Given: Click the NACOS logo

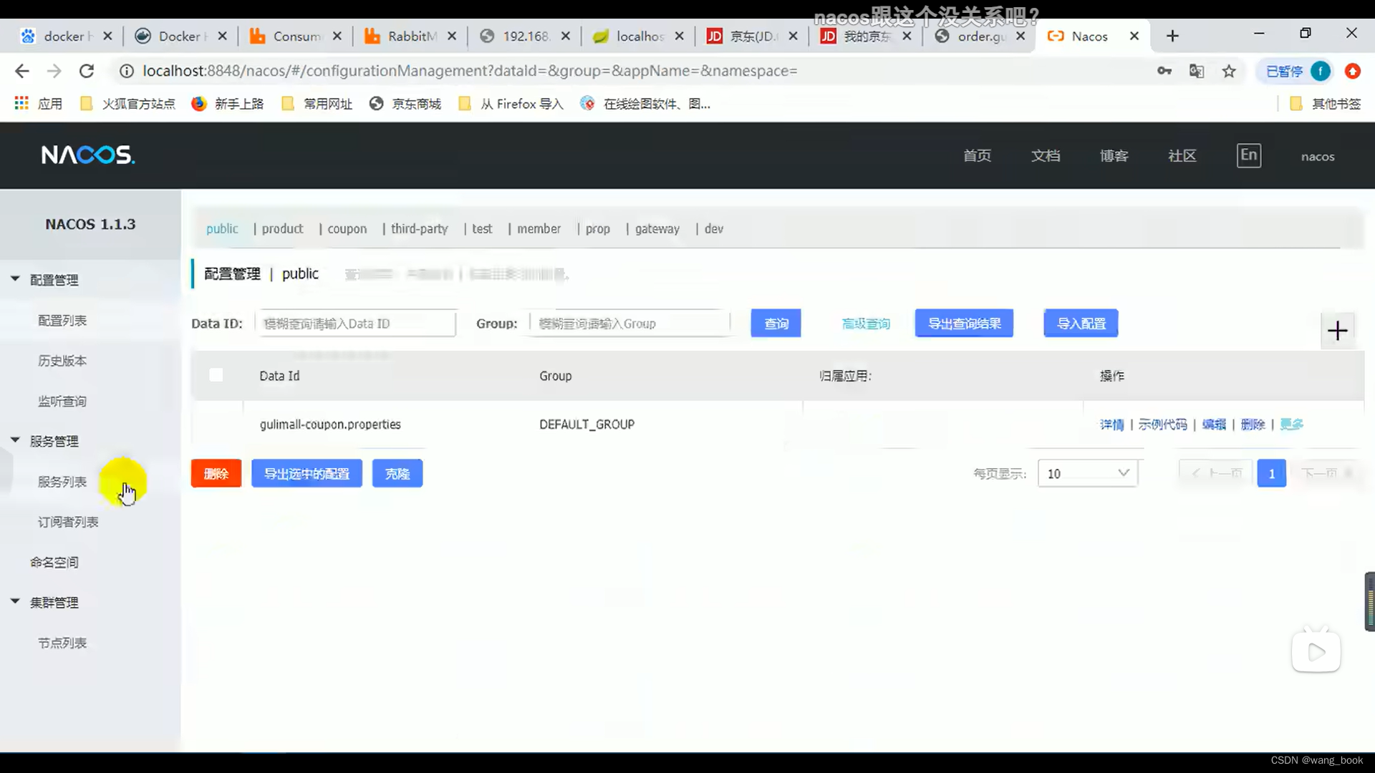Looking at the screenshot, I should pos(87,155).
